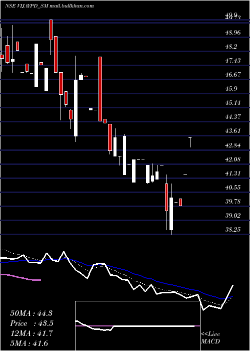Click the 42.08 price axis label
This screenshot has width=250, height=351.
233,159
